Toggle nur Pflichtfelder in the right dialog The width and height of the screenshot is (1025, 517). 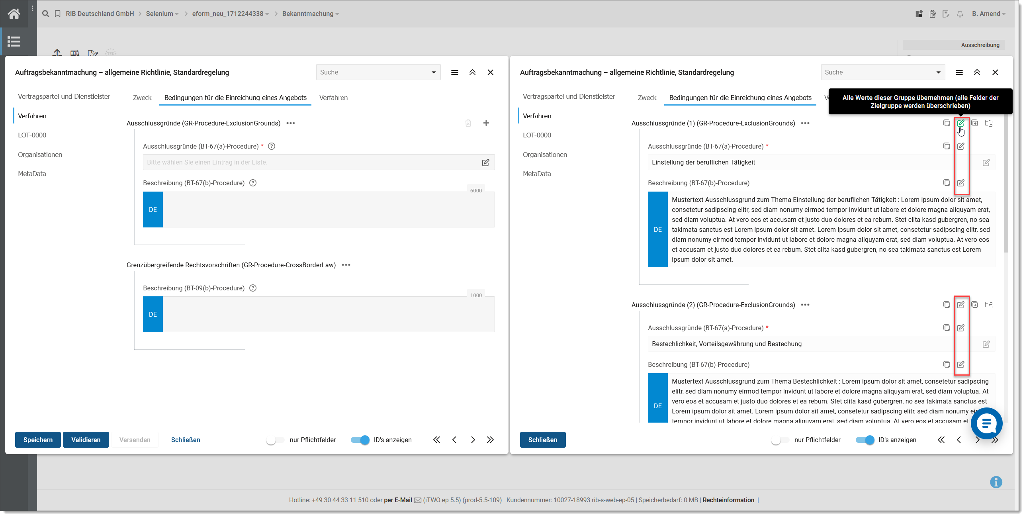tap(780, 440)
